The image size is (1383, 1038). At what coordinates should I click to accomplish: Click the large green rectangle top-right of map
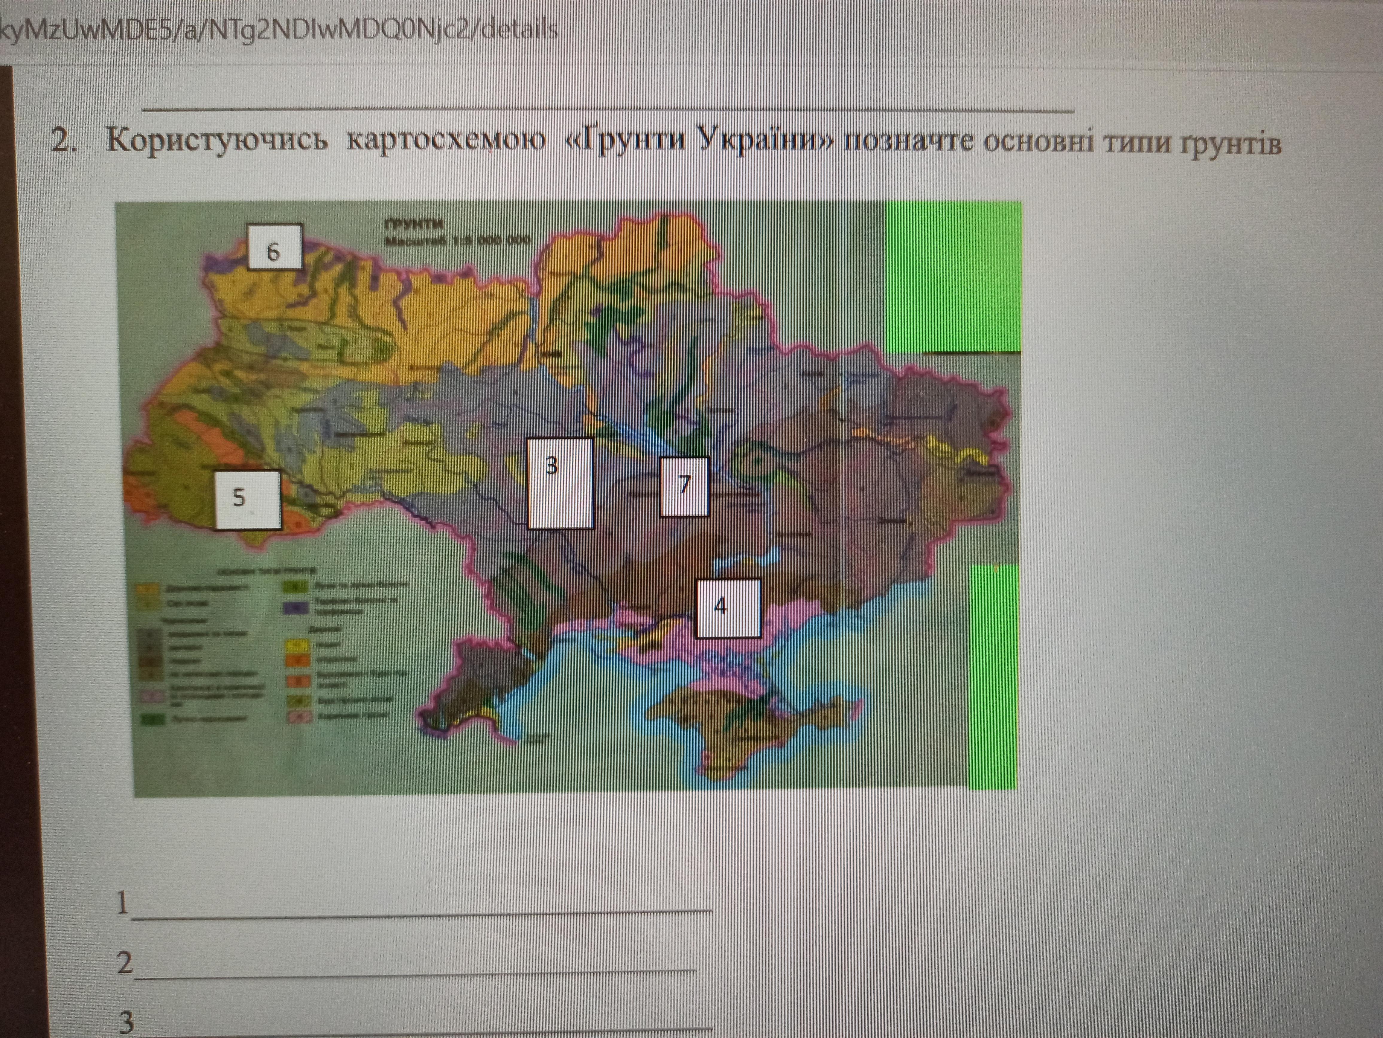953,277
